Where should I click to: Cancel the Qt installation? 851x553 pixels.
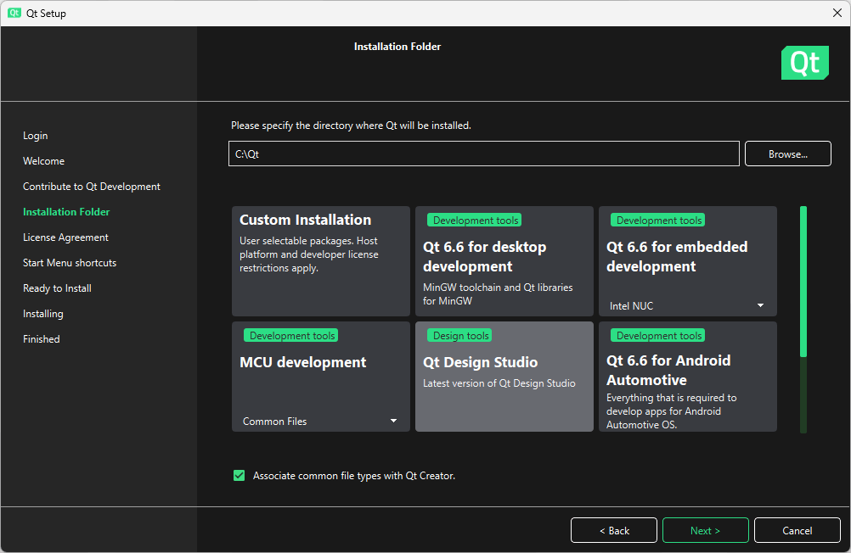pyautogui.click(x=797, y=530)
